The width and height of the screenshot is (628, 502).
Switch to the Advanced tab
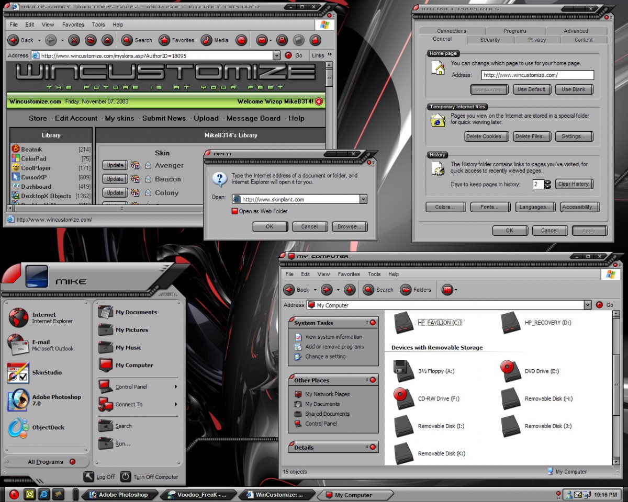point(576,31)
